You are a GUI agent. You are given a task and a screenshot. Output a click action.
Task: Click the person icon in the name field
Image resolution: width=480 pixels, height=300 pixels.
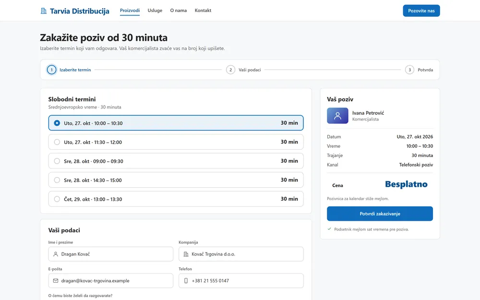[55, 254]
